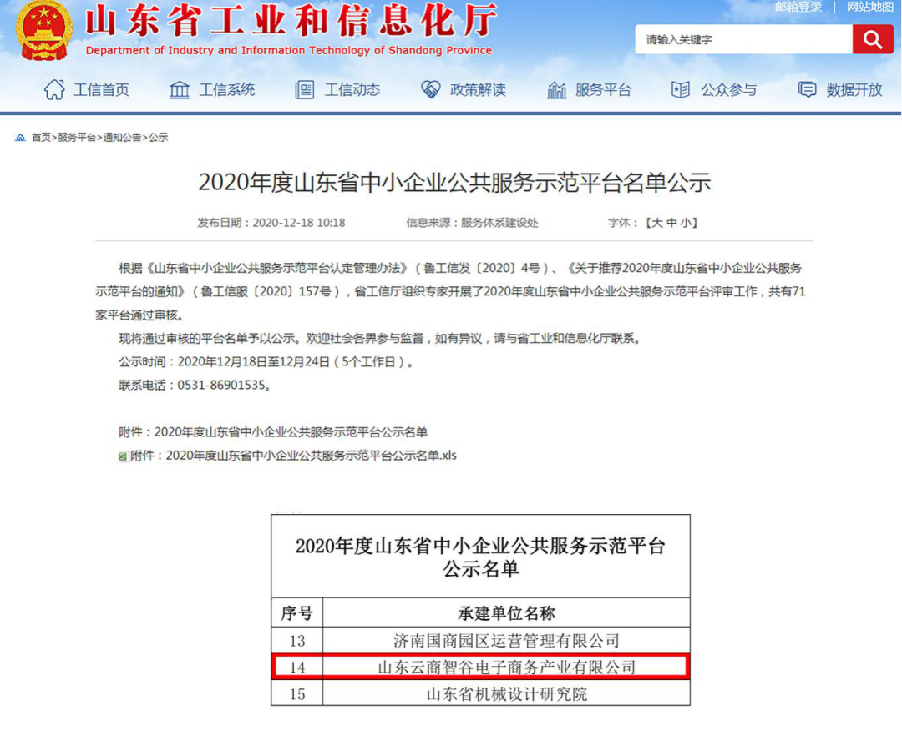The width and height of the screenshot is (902, 751).
Task: Open the 服务平台 menu item
Action: [603, 89]
